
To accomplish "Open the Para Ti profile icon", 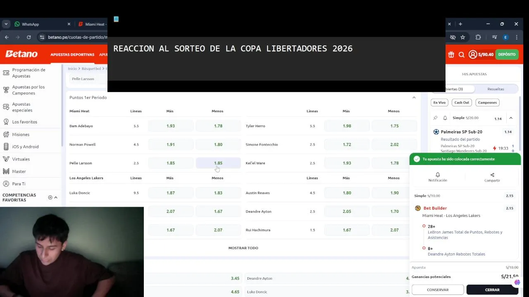I will (x=6, y=184).
